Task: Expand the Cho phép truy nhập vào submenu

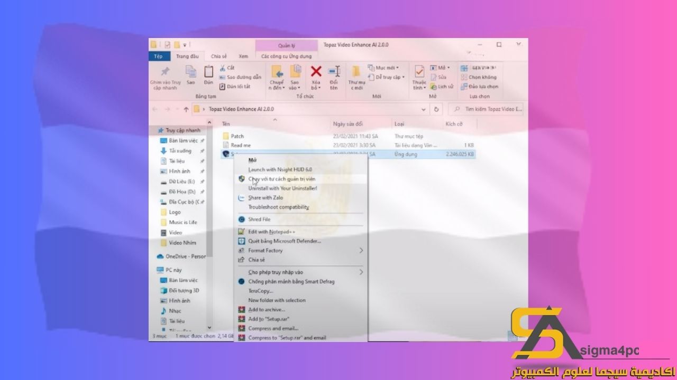Action: click(x=361, y=272)
